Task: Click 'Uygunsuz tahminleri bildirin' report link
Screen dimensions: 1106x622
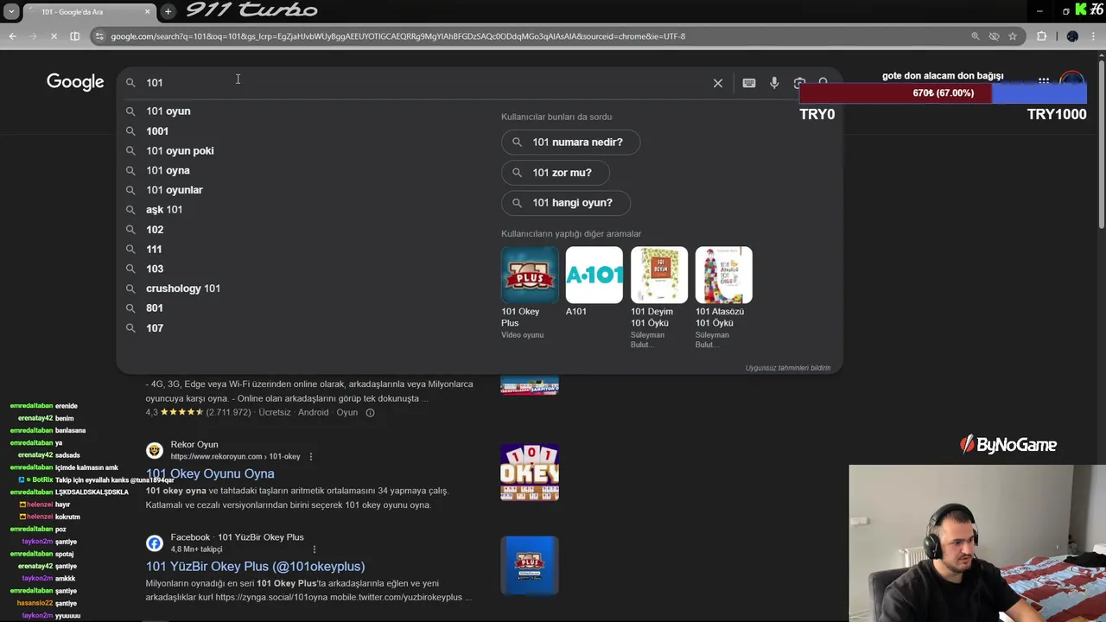Action: [788, 368]
